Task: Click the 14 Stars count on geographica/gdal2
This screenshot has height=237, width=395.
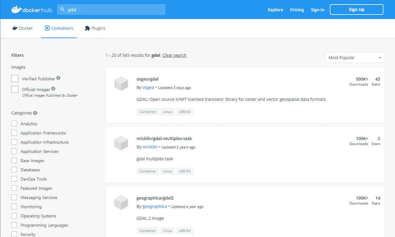Action: point(376,200)
